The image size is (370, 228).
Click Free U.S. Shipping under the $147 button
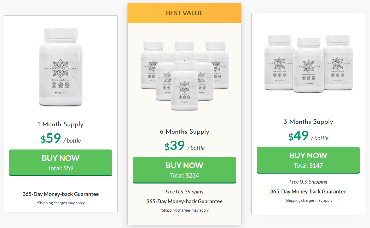pyautogui.click(x=308, y=182)
